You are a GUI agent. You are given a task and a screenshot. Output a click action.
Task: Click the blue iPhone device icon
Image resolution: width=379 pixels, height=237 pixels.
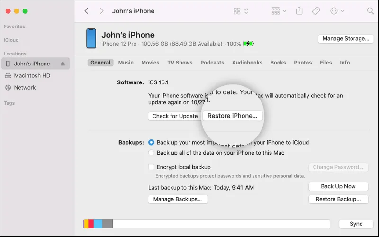click(x=91, y=38)
